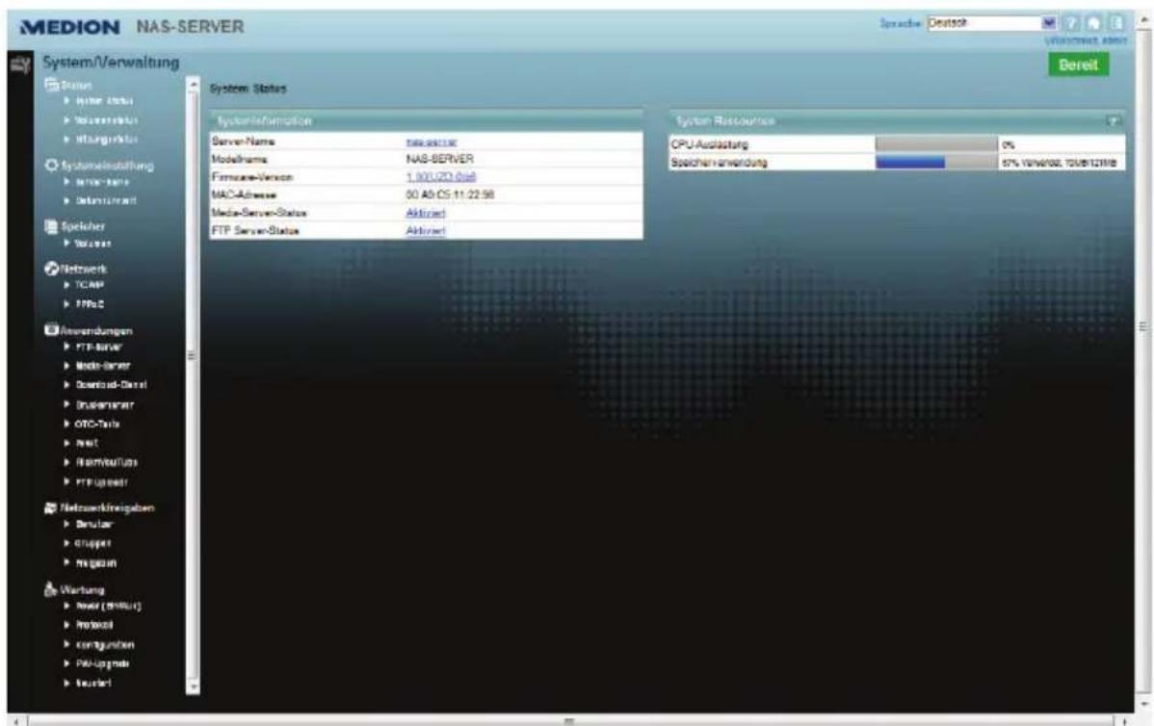Click the arrow beside TCP/IP

tap(67, 285)
